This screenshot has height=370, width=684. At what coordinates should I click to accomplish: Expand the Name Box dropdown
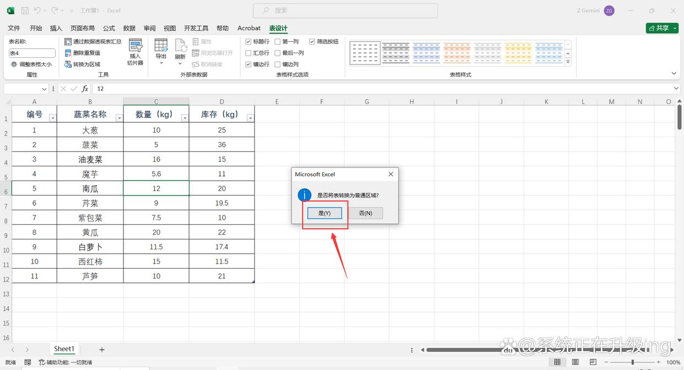pos(45,89)
